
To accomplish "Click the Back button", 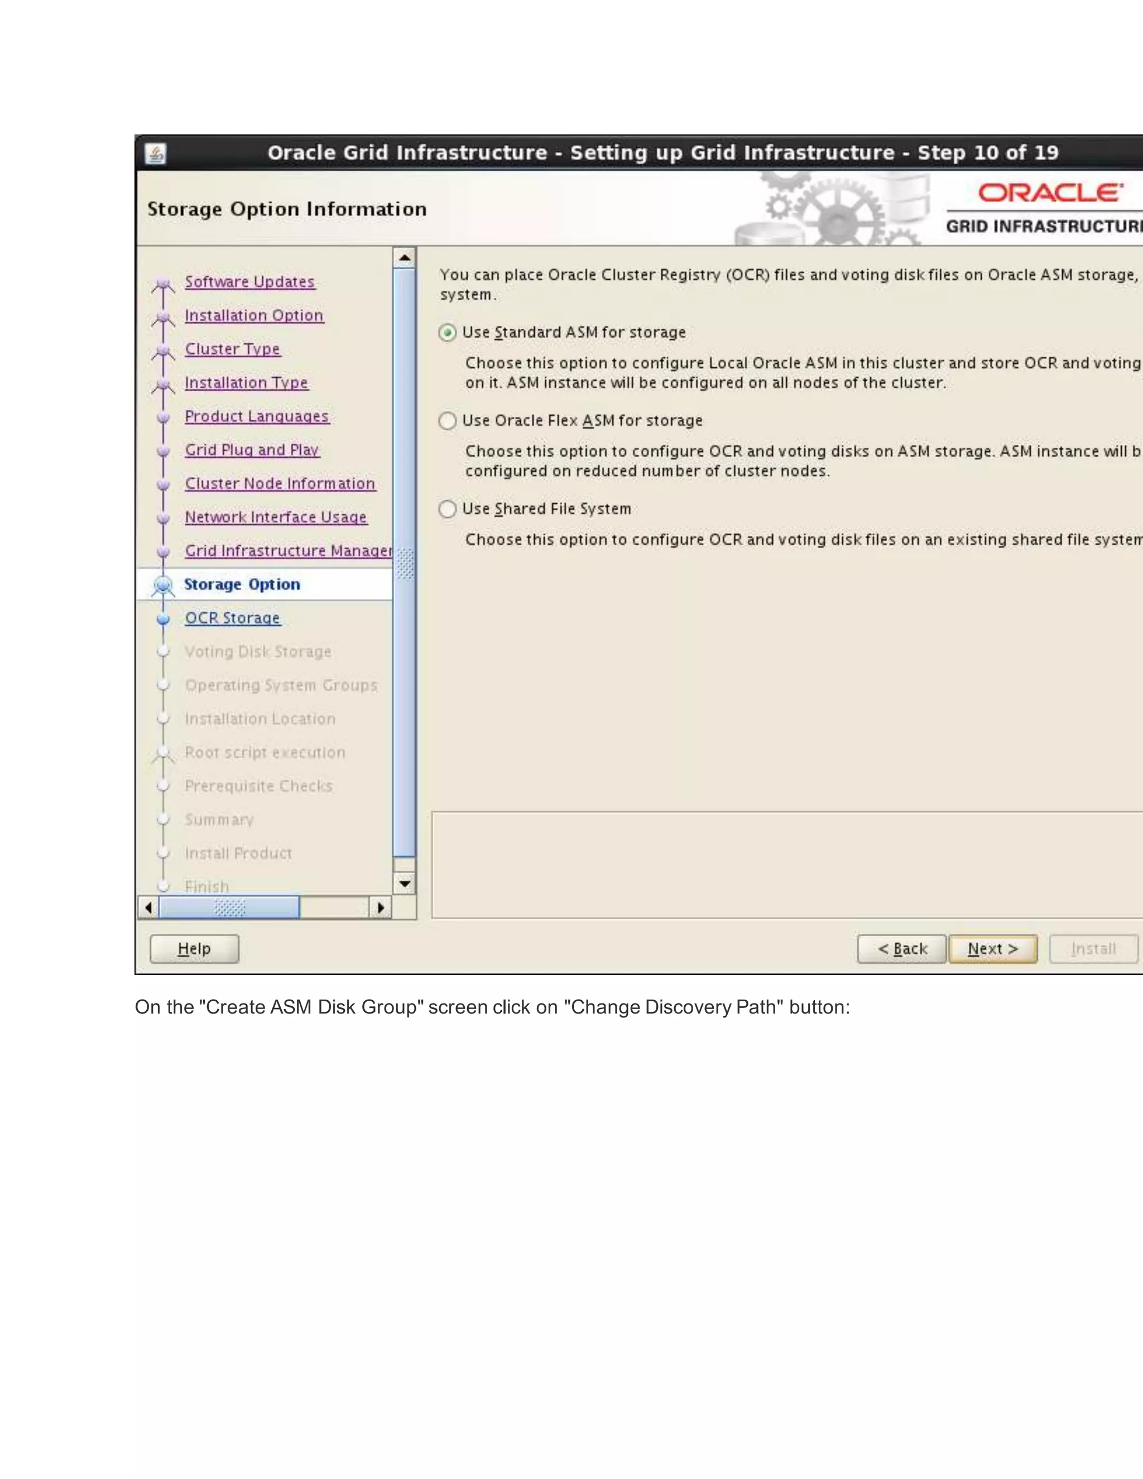I will pos(902,949).
